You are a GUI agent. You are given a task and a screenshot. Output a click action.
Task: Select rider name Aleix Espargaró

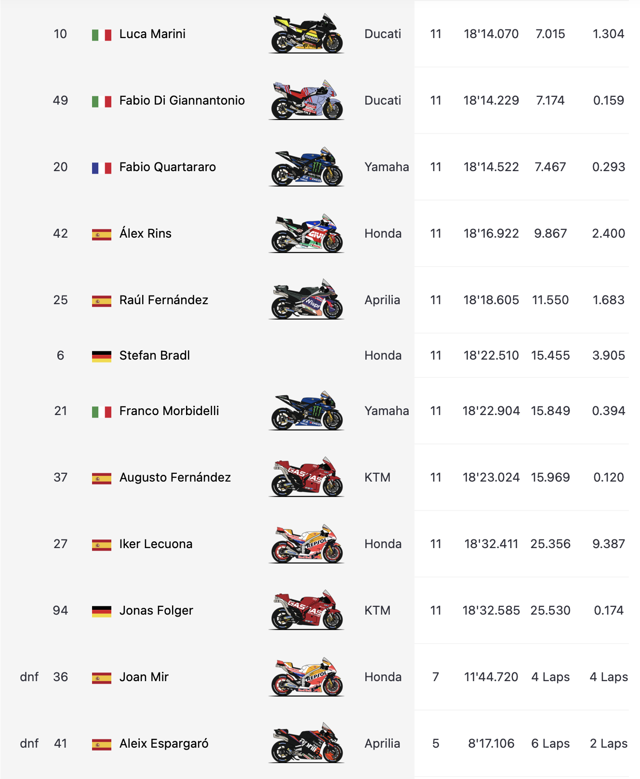[164, 743]
